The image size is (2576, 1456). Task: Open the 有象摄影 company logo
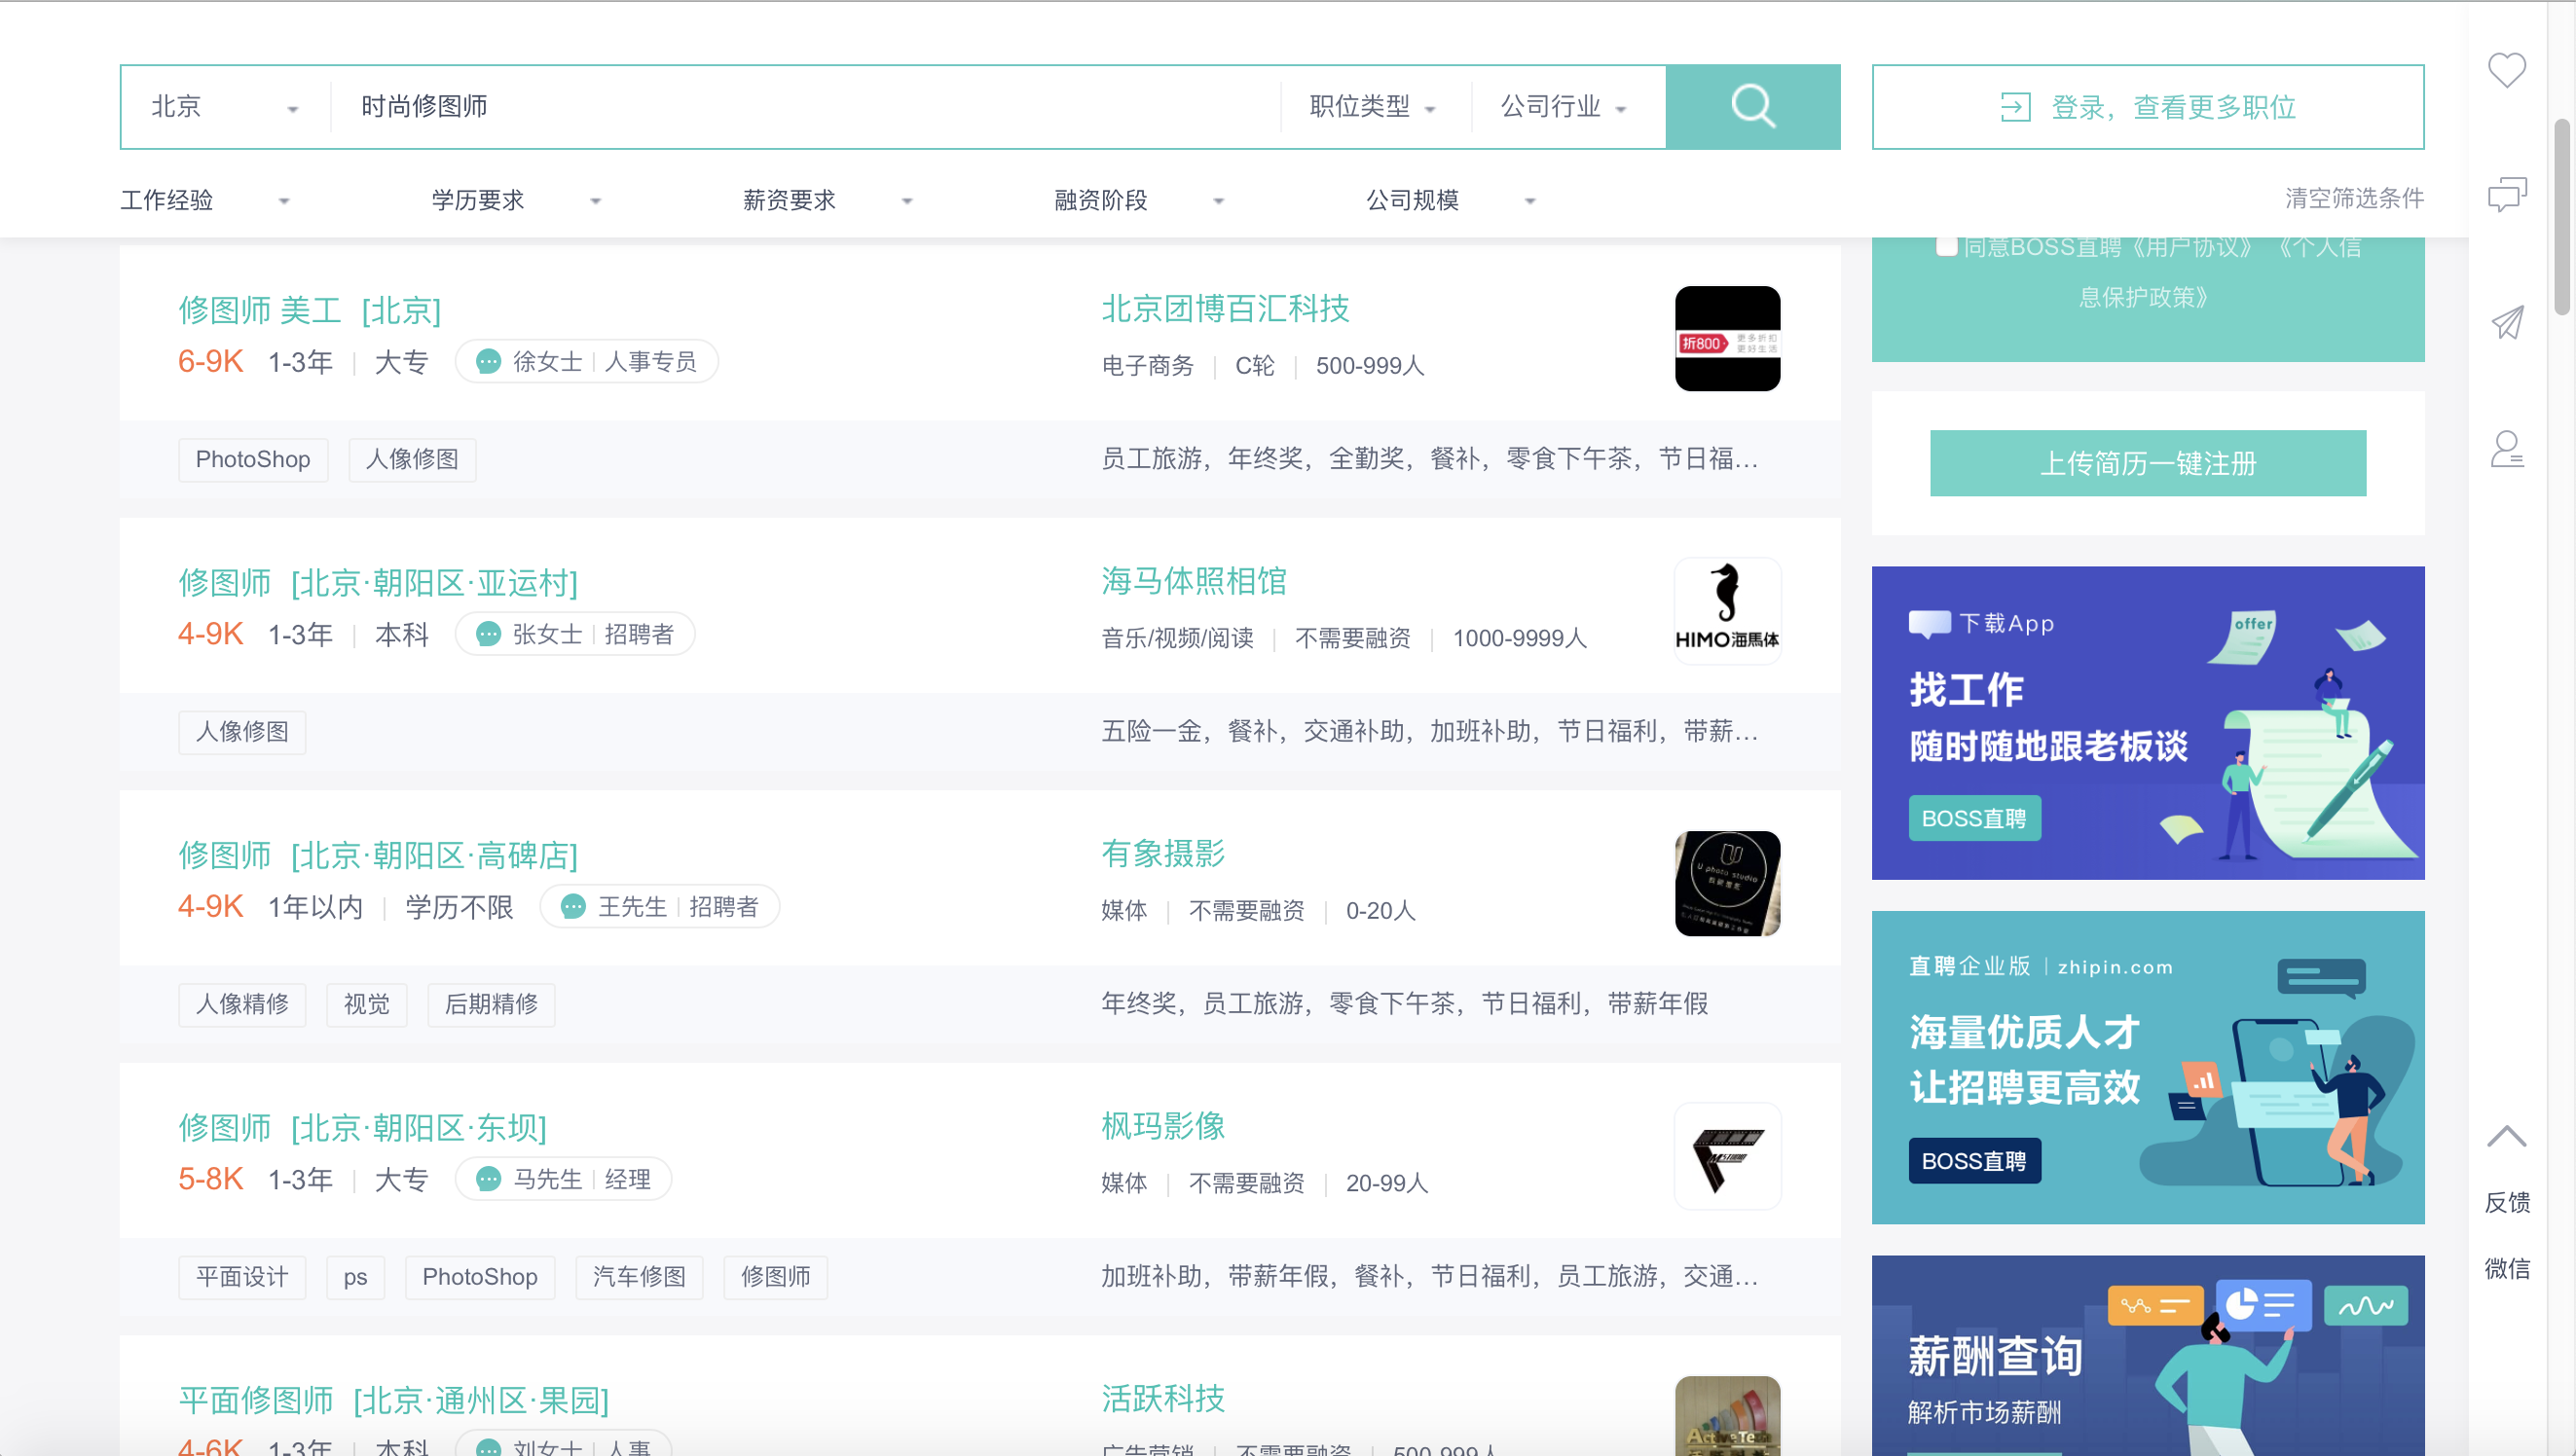1727,884
